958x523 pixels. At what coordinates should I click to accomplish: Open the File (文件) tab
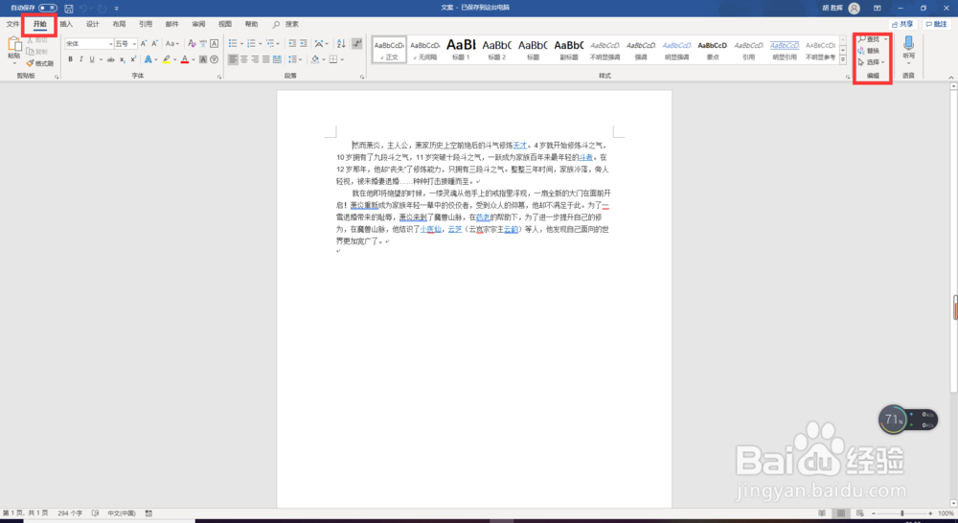coord(12,24)
